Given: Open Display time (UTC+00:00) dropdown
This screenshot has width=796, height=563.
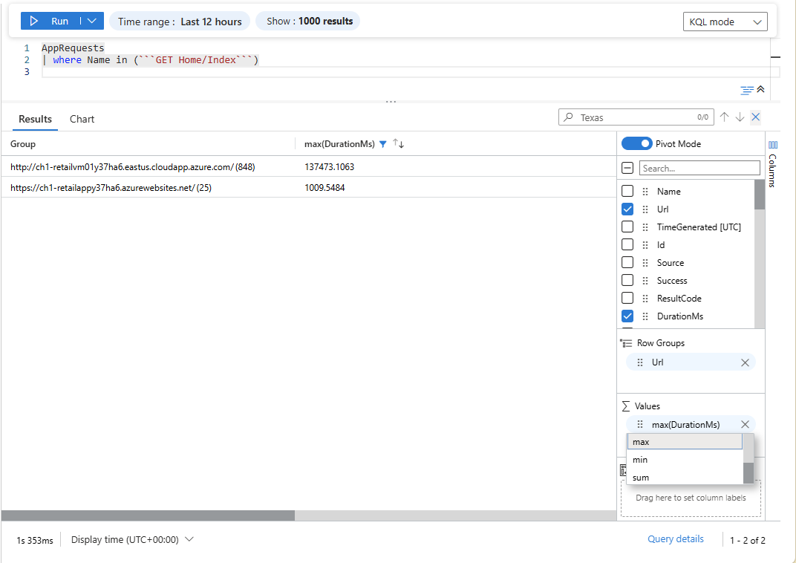Looking at the screenshot, I should point(132,540).
